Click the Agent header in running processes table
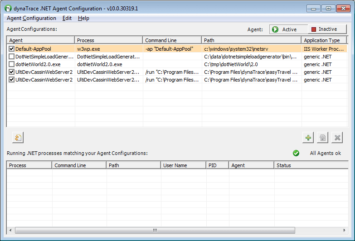355x241 pixels. click(251, 165)
